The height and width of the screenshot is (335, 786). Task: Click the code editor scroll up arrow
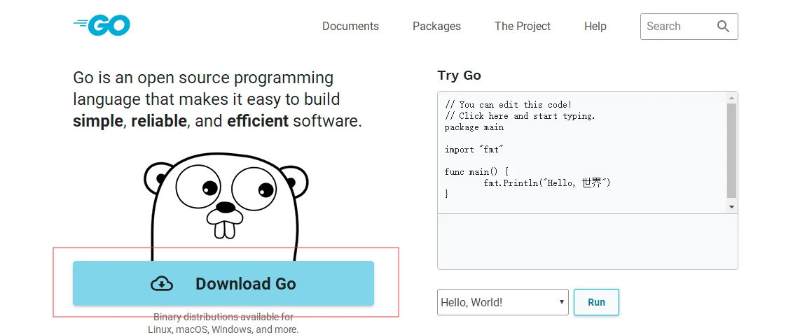tap(731, 98)
